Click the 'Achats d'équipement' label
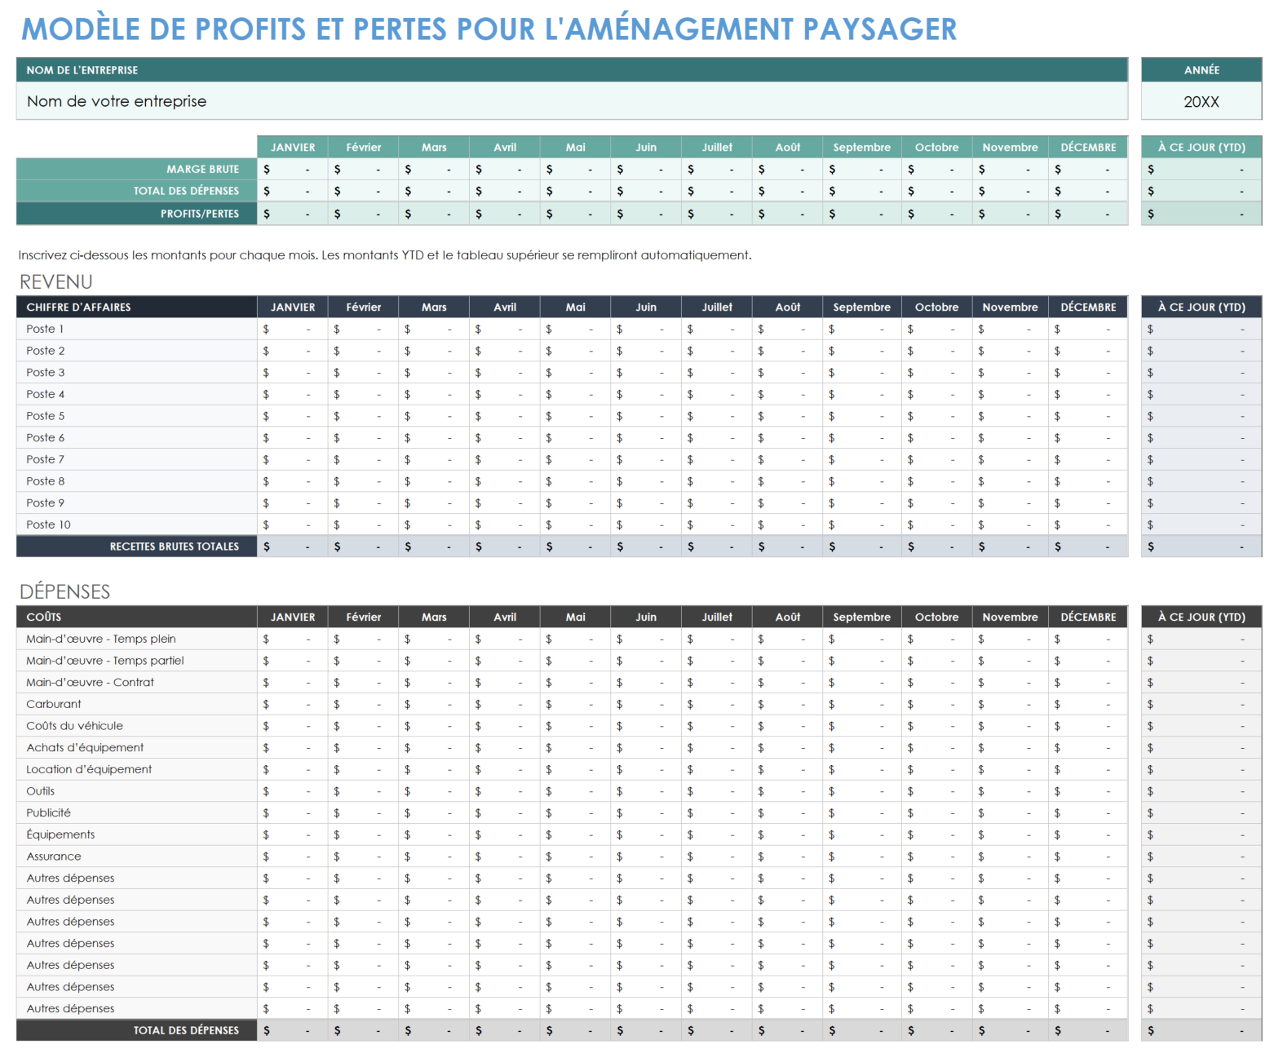 pyautogui.click(x=85, y=747)
